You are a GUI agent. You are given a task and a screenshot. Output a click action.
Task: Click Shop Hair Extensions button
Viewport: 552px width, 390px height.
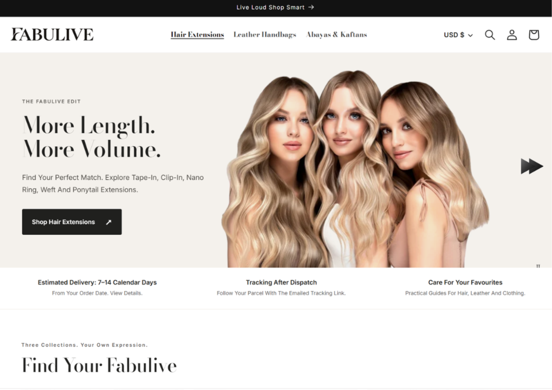(72, 222)
